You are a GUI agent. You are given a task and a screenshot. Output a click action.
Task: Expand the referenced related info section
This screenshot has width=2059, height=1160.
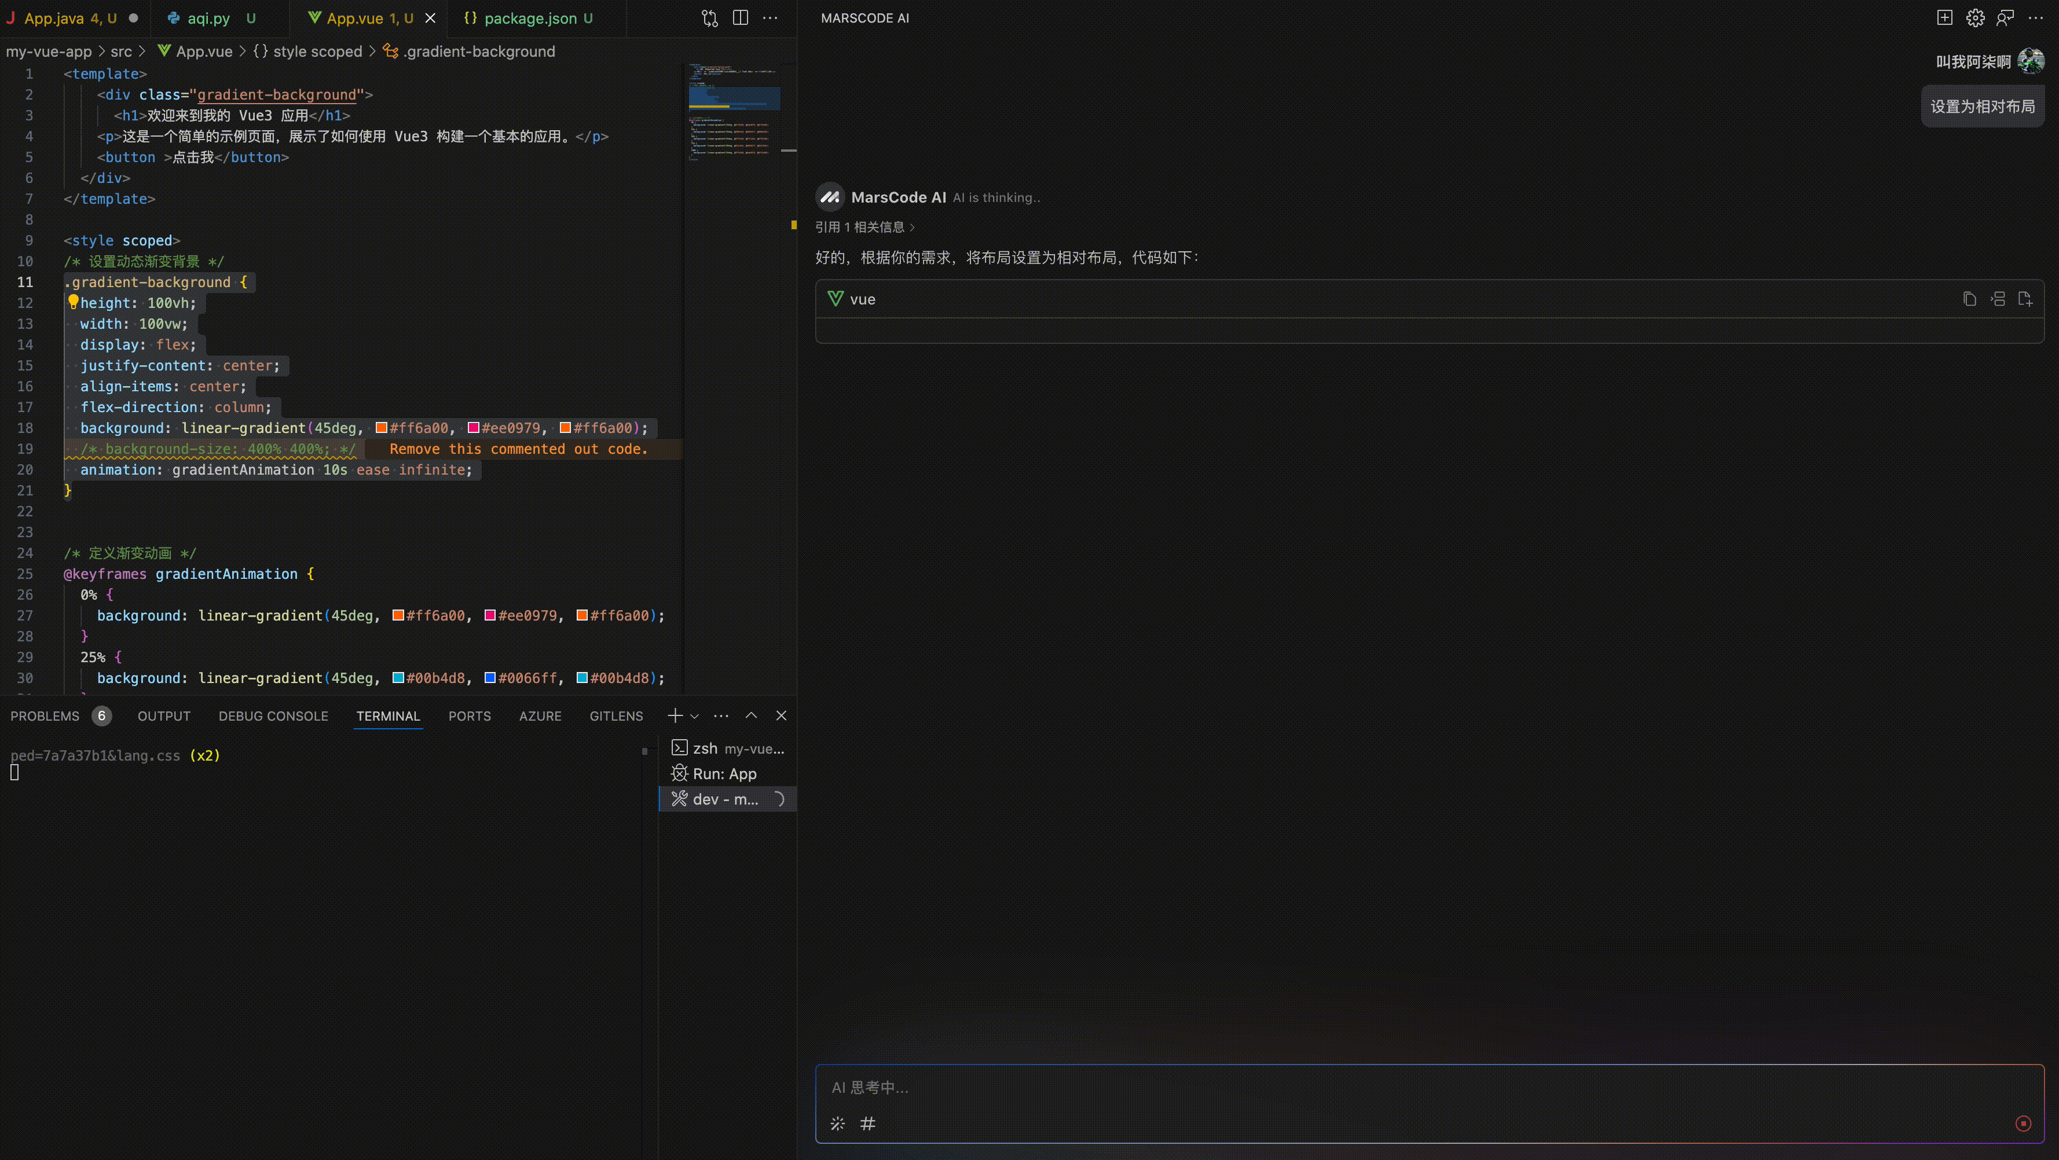tap(865, 227)
